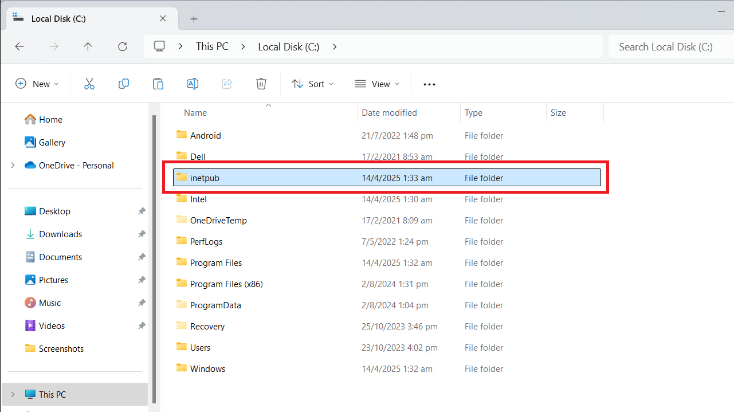This screenshot has height=412, width=734.
Task: Click the Rename icon in toolbar
Action: click(193, 84)
